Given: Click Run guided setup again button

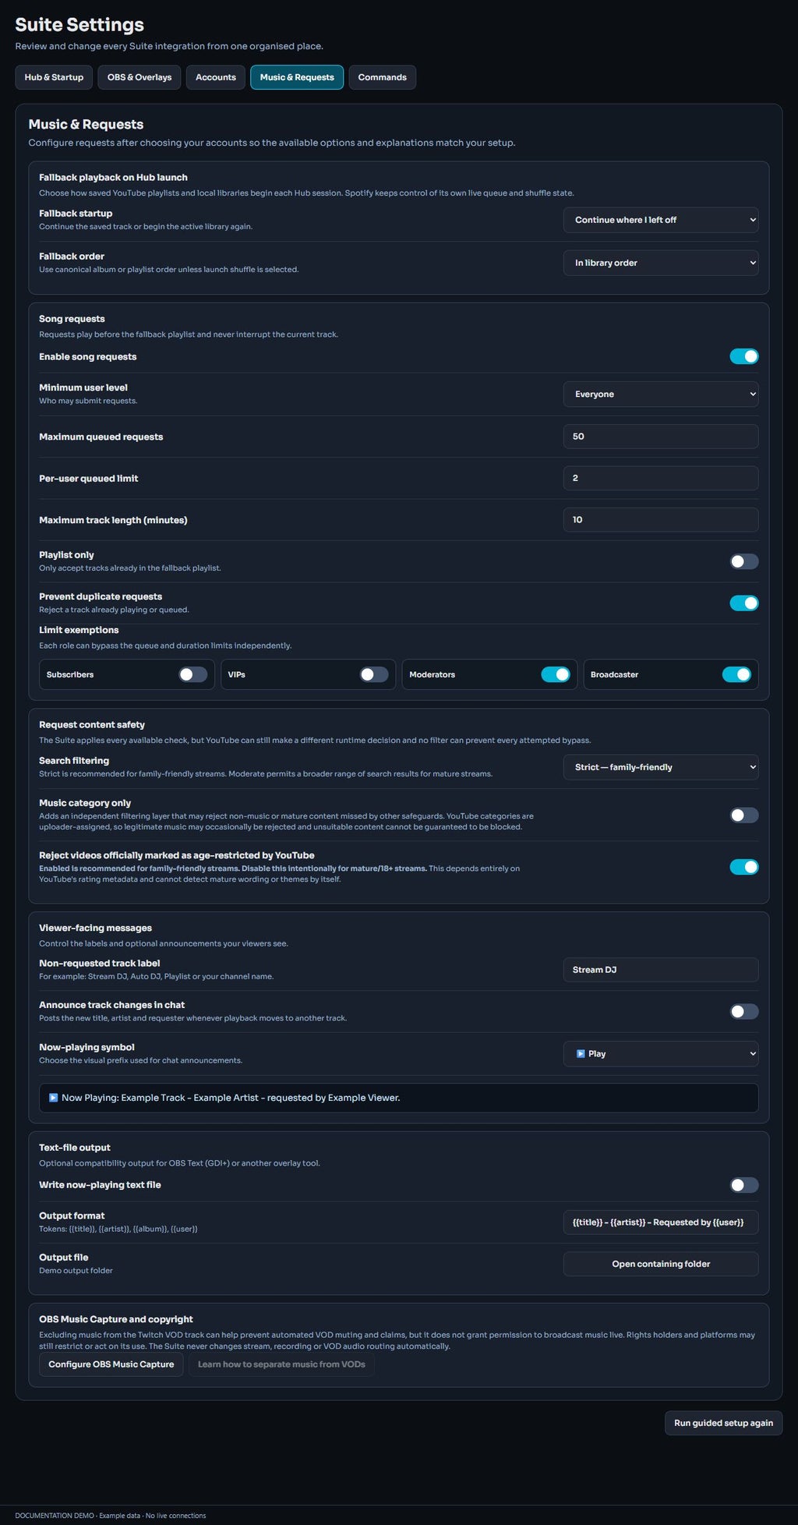Looking at the screenshot, I should [x=723, y=1423].
